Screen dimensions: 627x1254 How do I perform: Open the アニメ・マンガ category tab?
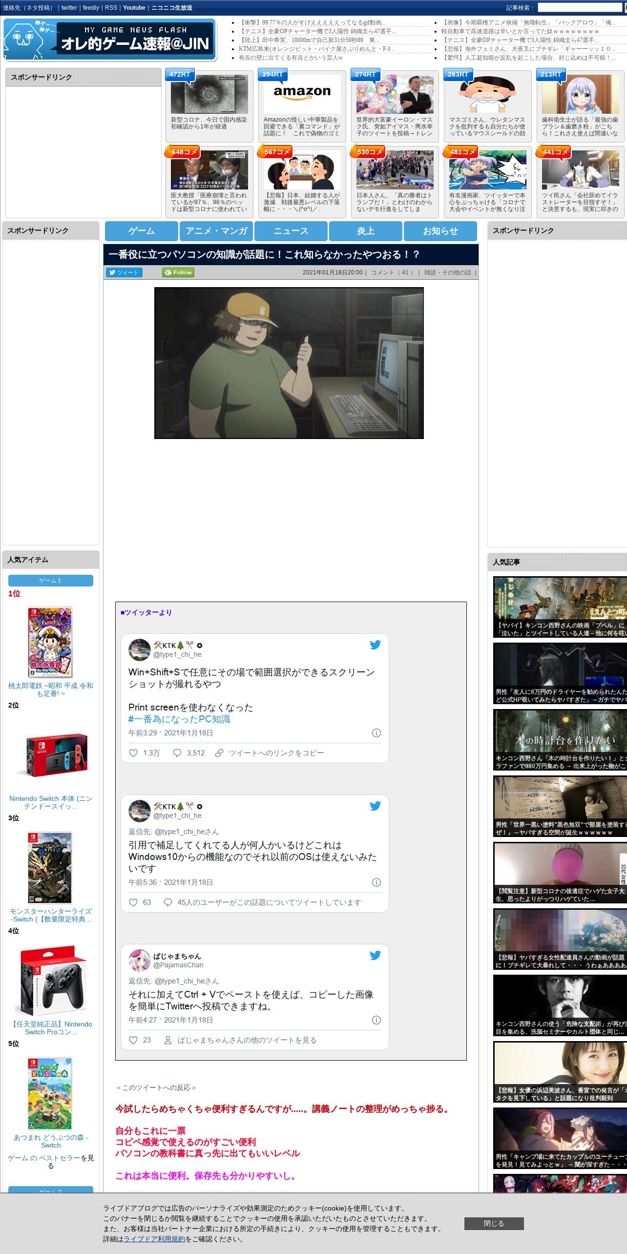point(216,231)
